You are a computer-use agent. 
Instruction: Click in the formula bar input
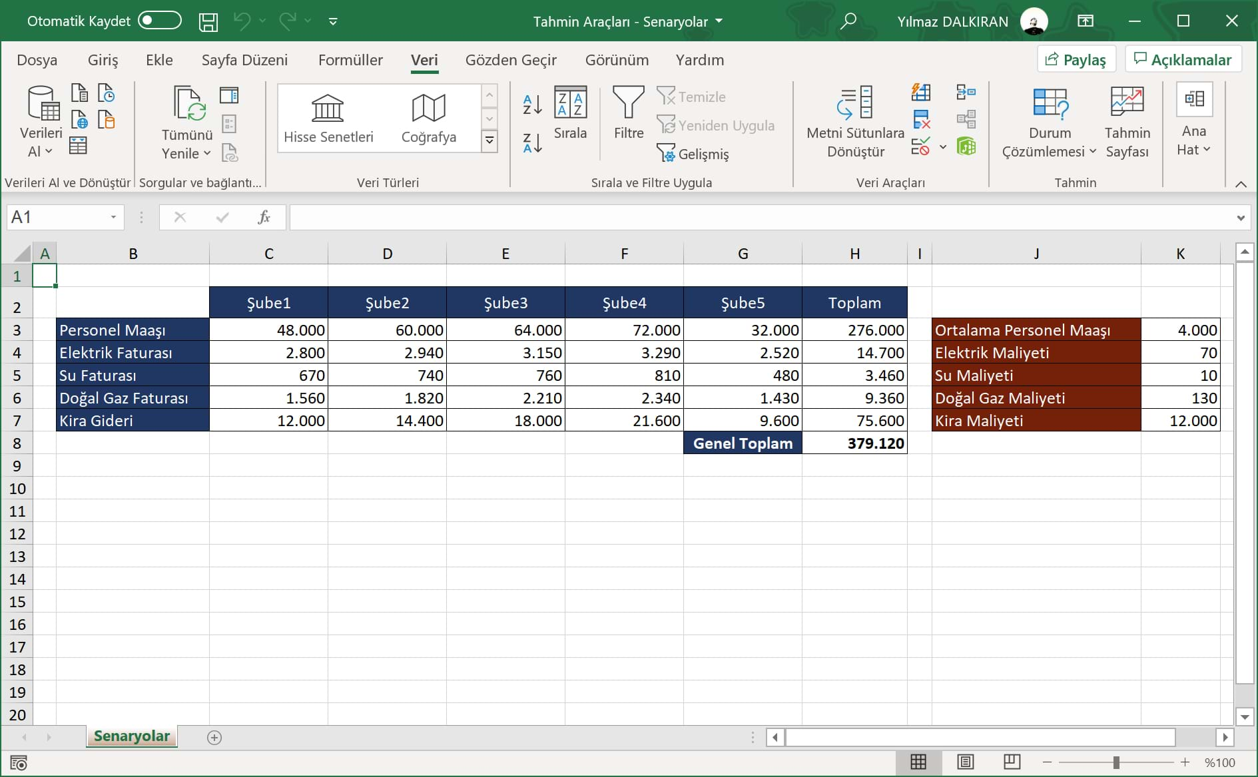(x=762, y=217)
